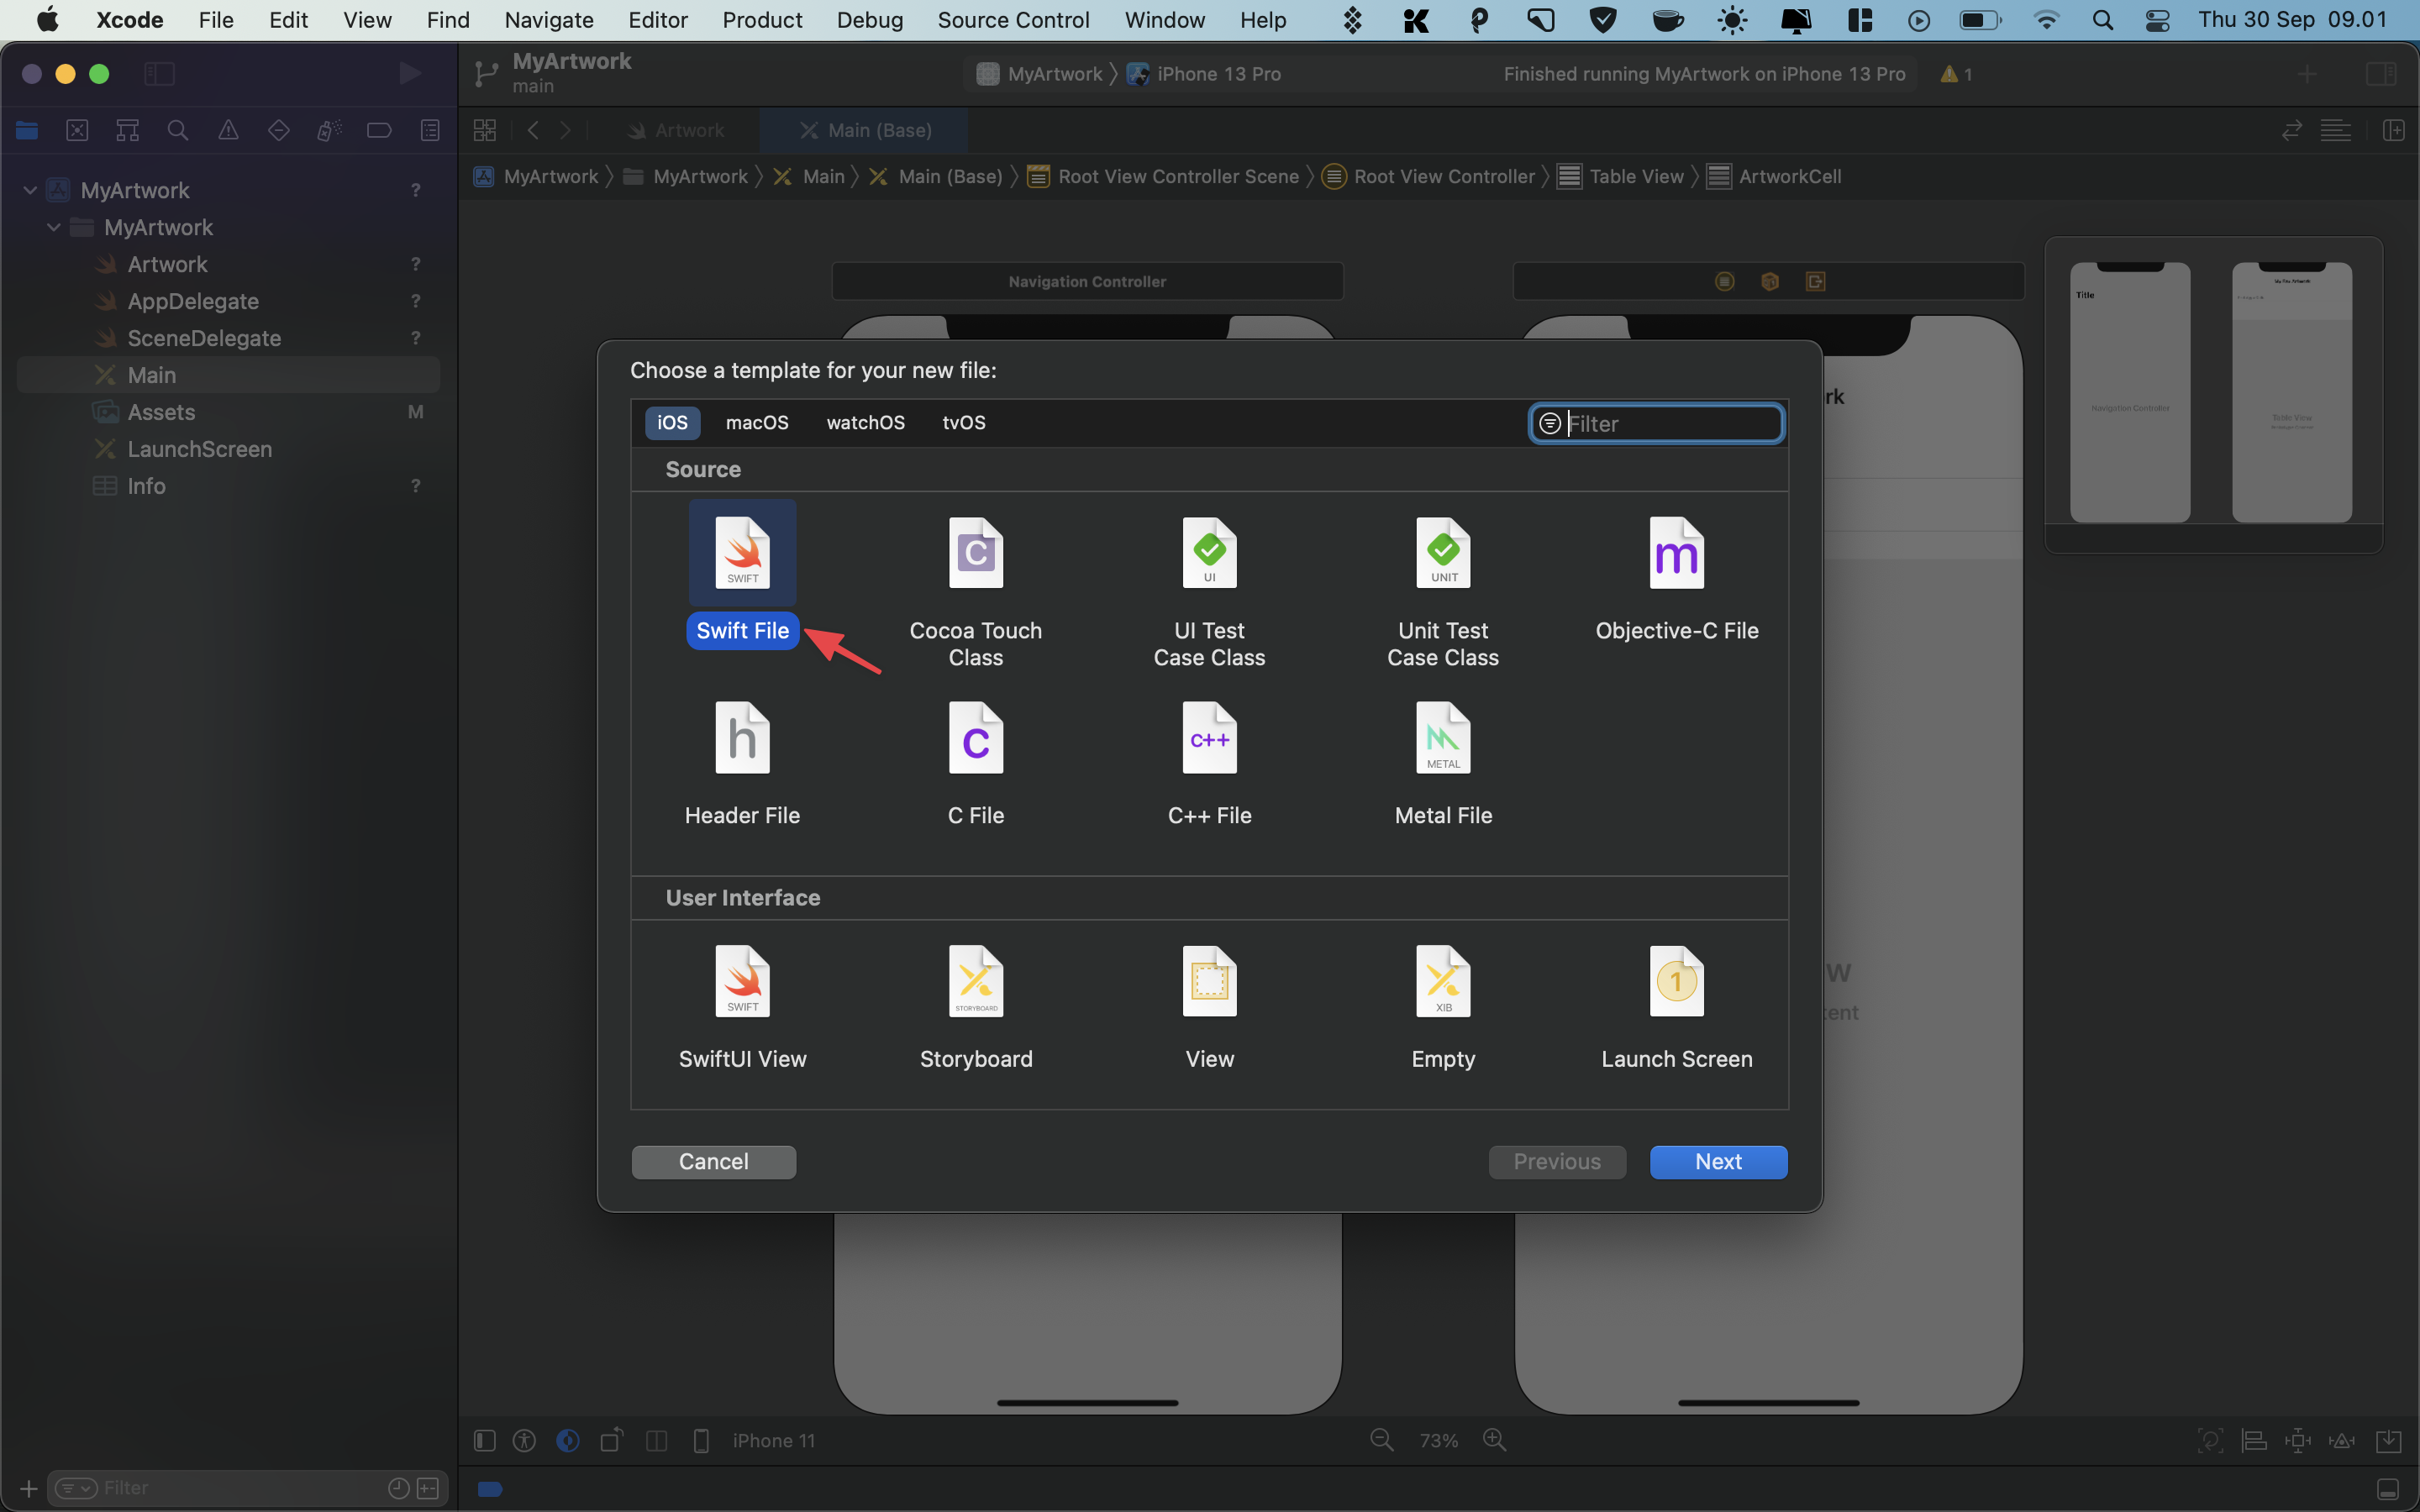Pick the C File template

975,764
